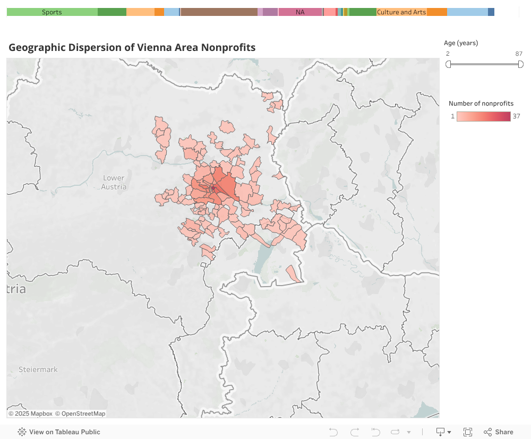Click the Number of nonprofits color legend
531x439 pixels.
coord(483,116)
